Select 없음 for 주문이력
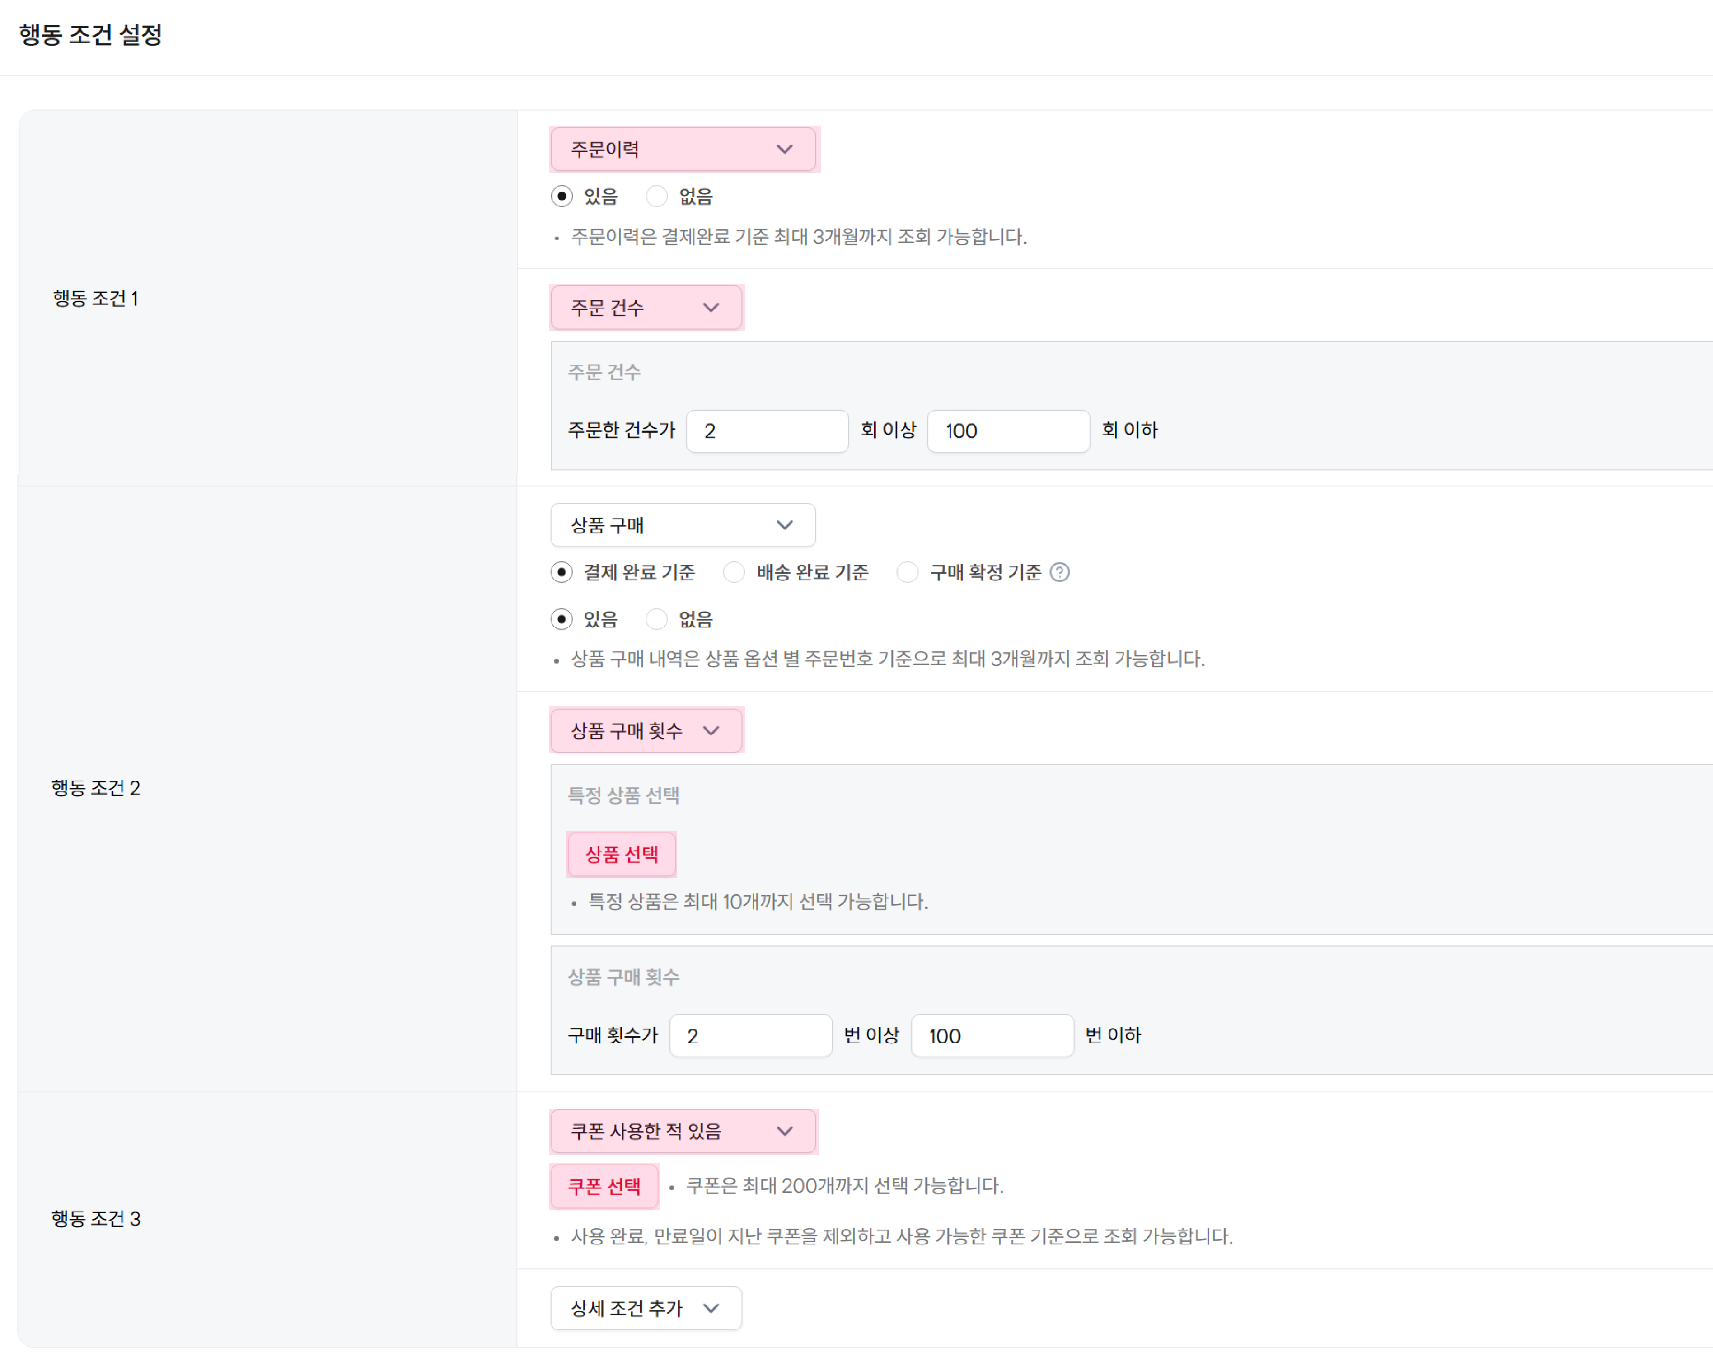This screenshot has height=1366, width=1713. click(657, 196)
